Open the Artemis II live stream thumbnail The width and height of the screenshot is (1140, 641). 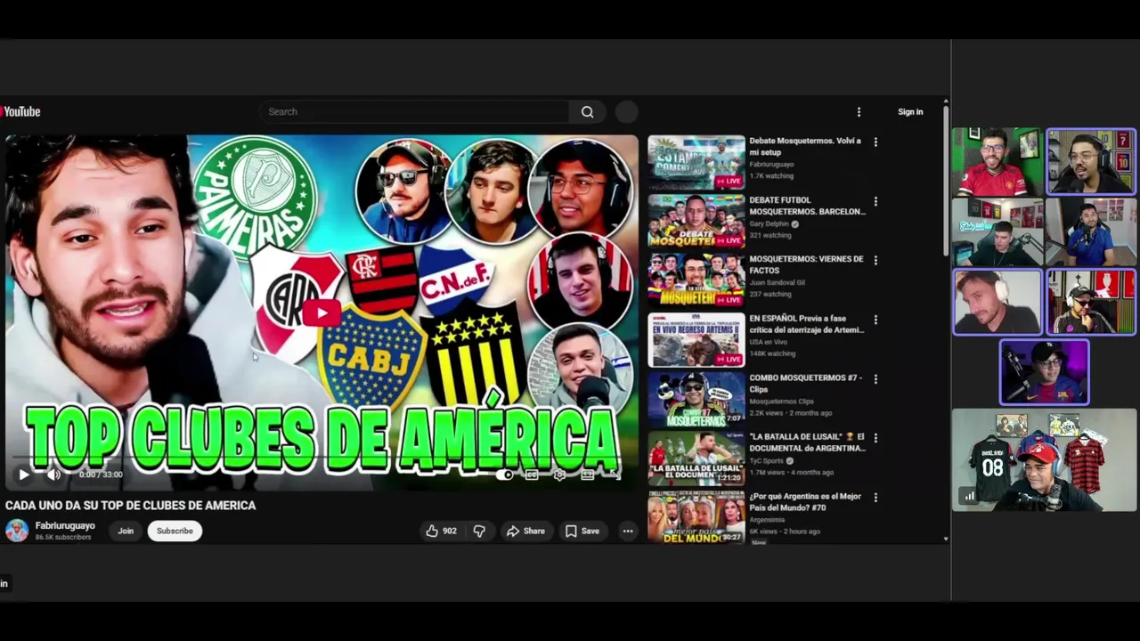point(696,340)
